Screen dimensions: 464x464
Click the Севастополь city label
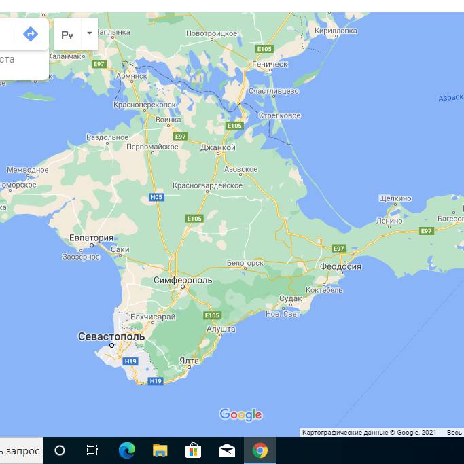111,336
